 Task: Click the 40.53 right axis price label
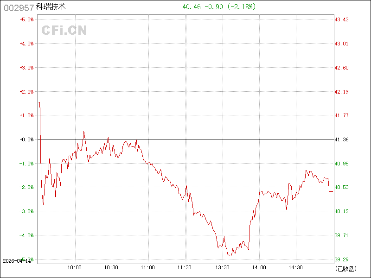[342, 187]
